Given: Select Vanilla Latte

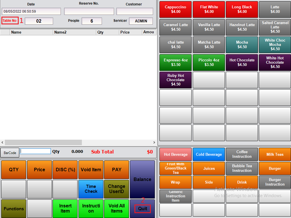Looking at the screenshot, I should (209, 27).
